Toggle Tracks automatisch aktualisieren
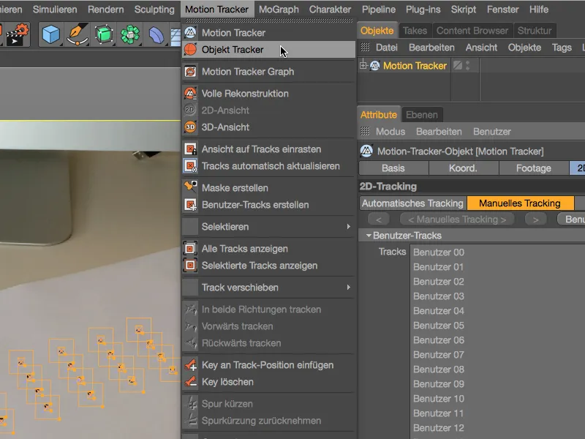Image resolution: width=585 pixels, height=439 pixels. pos(268,166)
